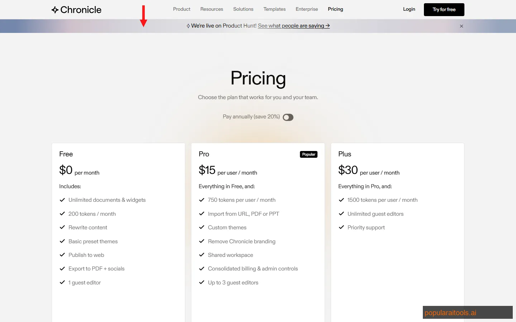This screenshot has width=516, height=322.
Task: Open the See what people are saying link
Action: [x=294, y=26]
